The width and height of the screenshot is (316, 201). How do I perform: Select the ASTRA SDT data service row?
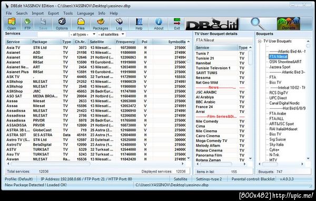click(x=95, y=135)
